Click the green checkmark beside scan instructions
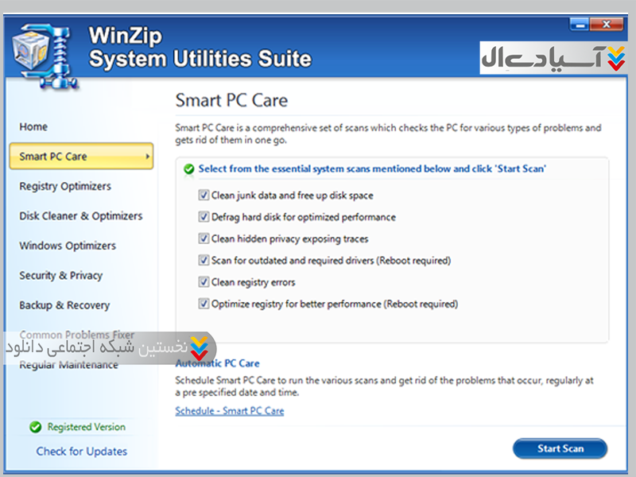636x477 pixels. pyautogui.click(x=188, y=169)
